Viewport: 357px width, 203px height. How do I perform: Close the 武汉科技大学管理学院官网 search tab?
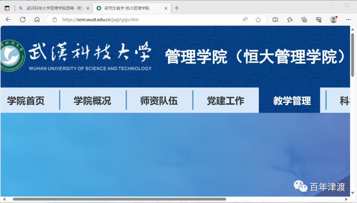[x=88, y=8]
